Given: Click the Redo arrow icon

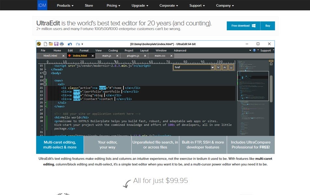Looking at the screenshot, I should (x=78, y=44).
